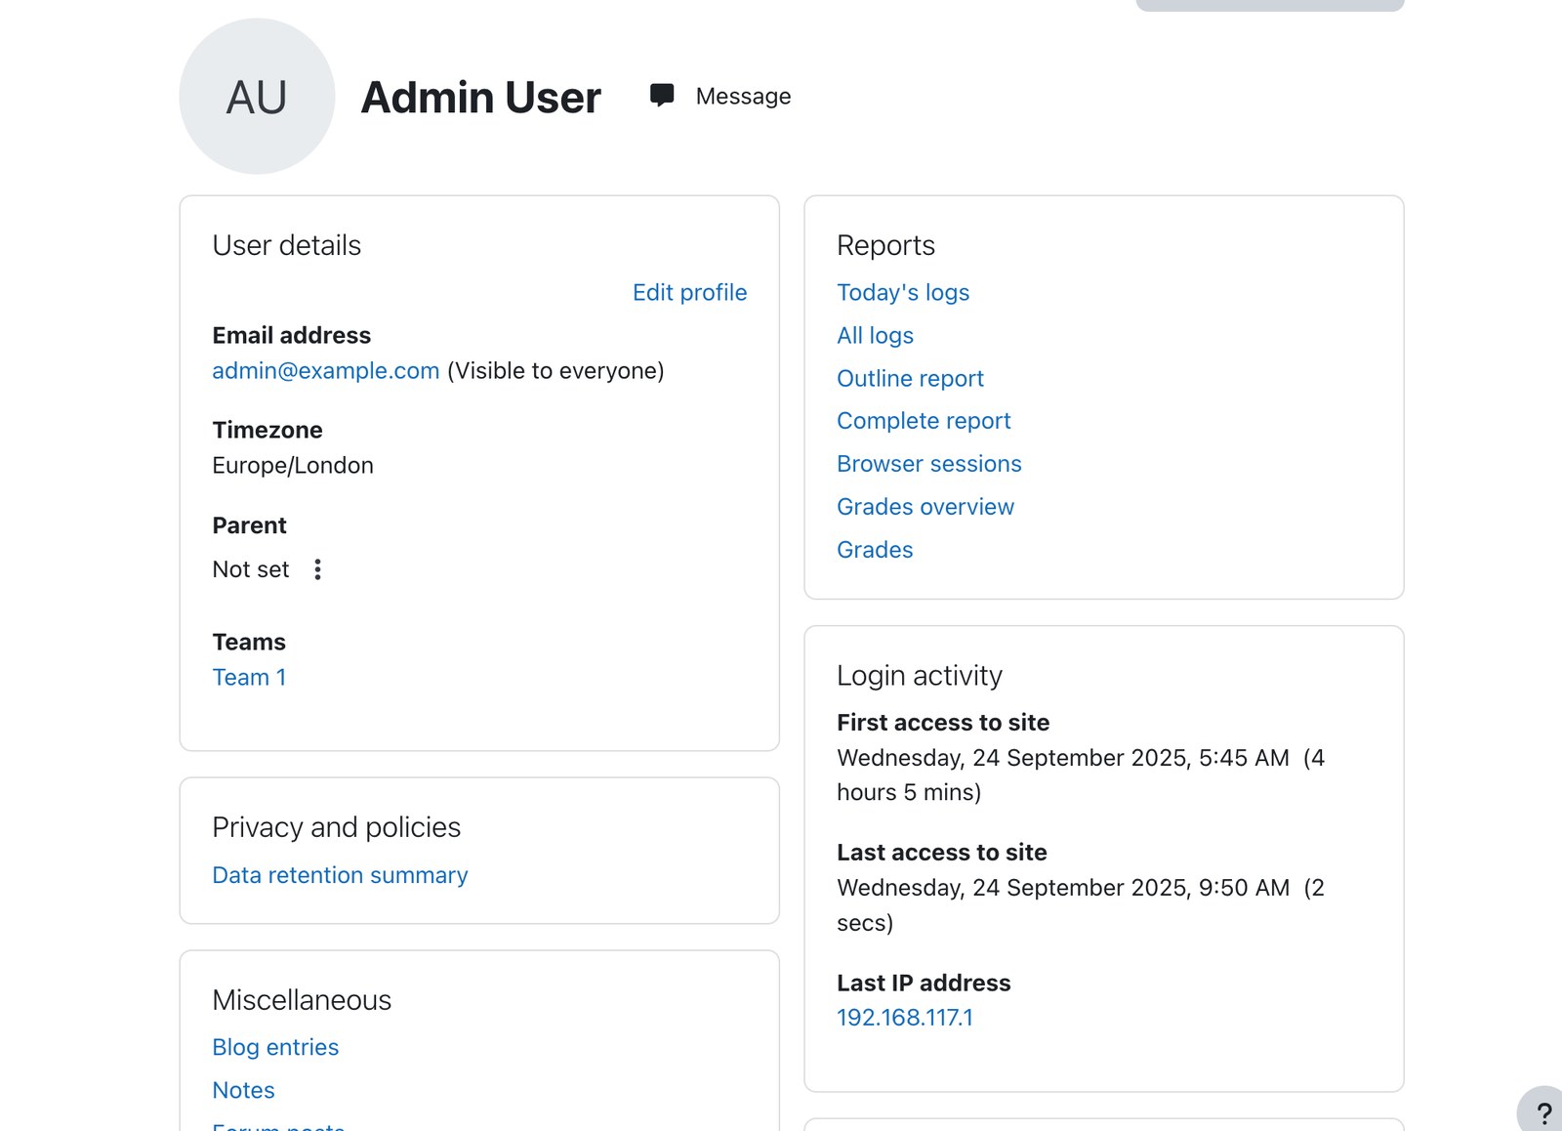Click the last IP address 192.168.117.1
This screenshot has height=1131, width=1562.
coord(905,1017)
